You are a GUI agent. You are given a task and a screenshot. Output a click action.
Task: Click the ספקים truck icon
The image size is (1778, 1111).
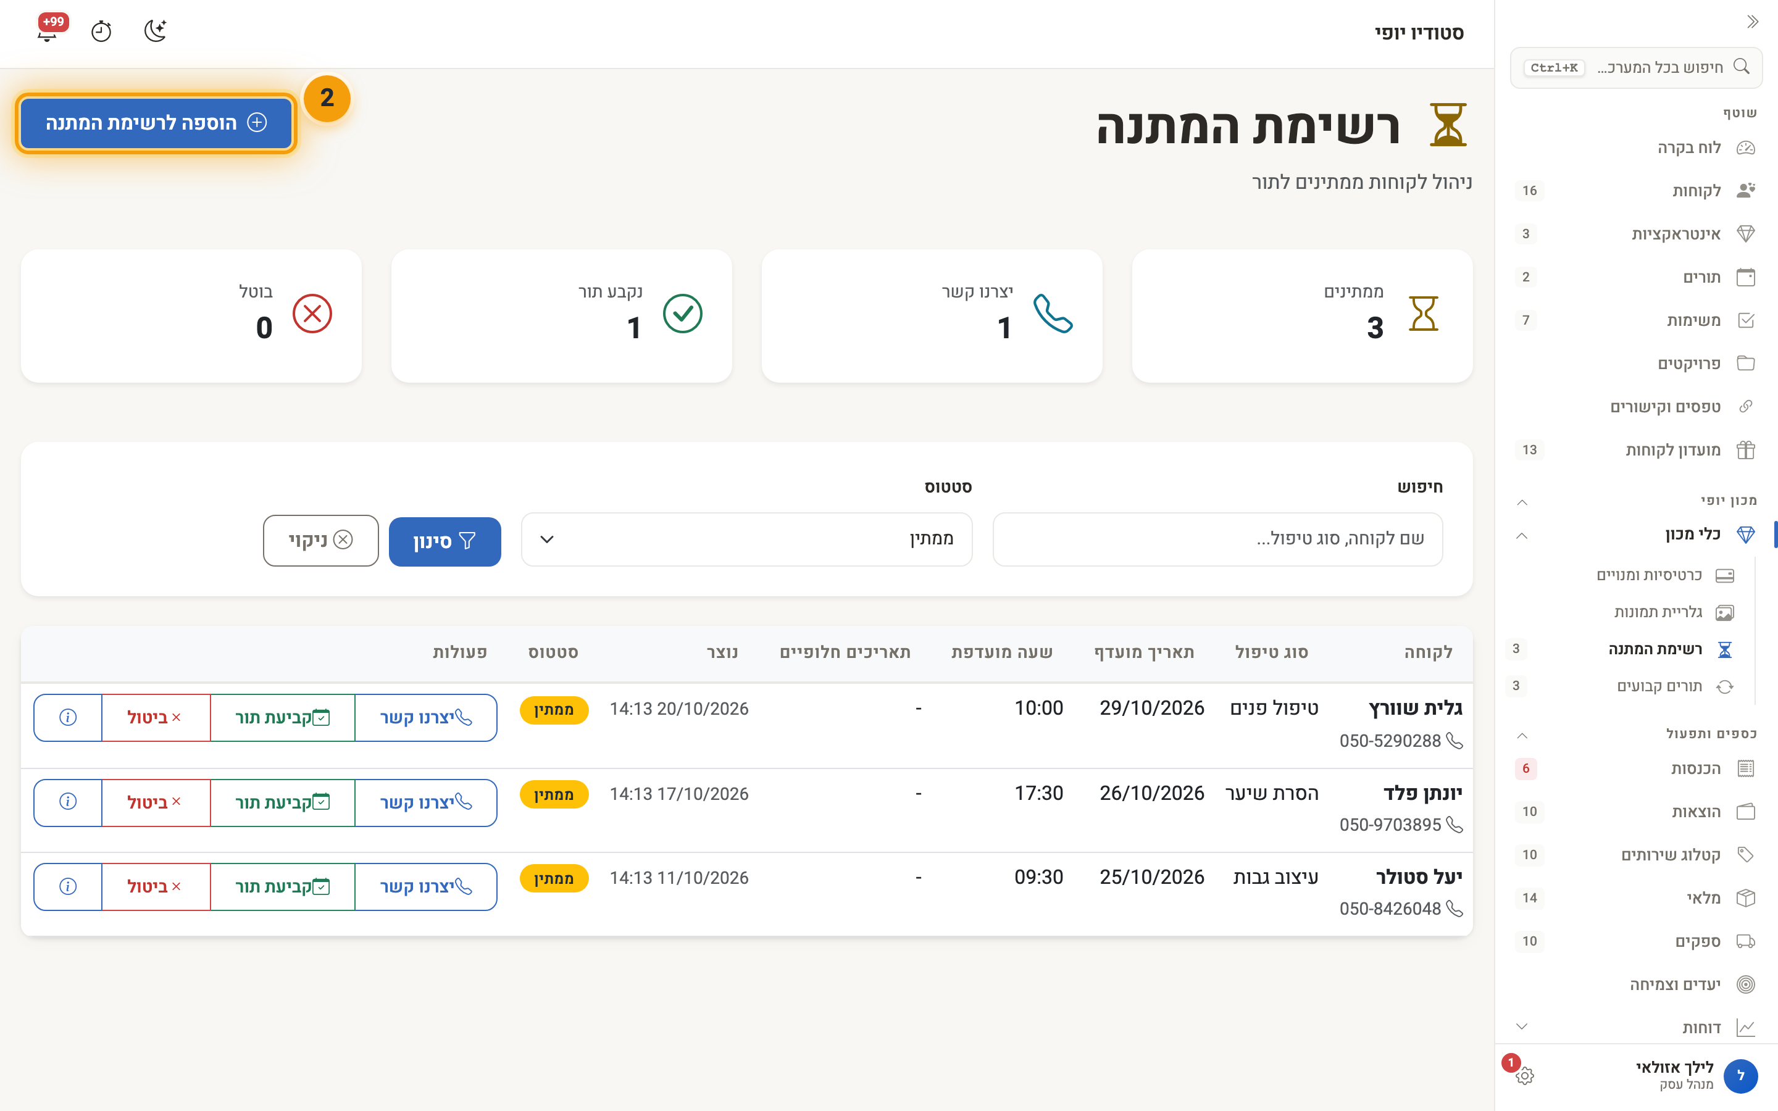tap(1746, 941)
